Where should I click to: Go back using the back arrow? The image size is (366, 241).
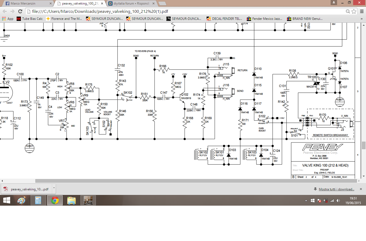5,11
